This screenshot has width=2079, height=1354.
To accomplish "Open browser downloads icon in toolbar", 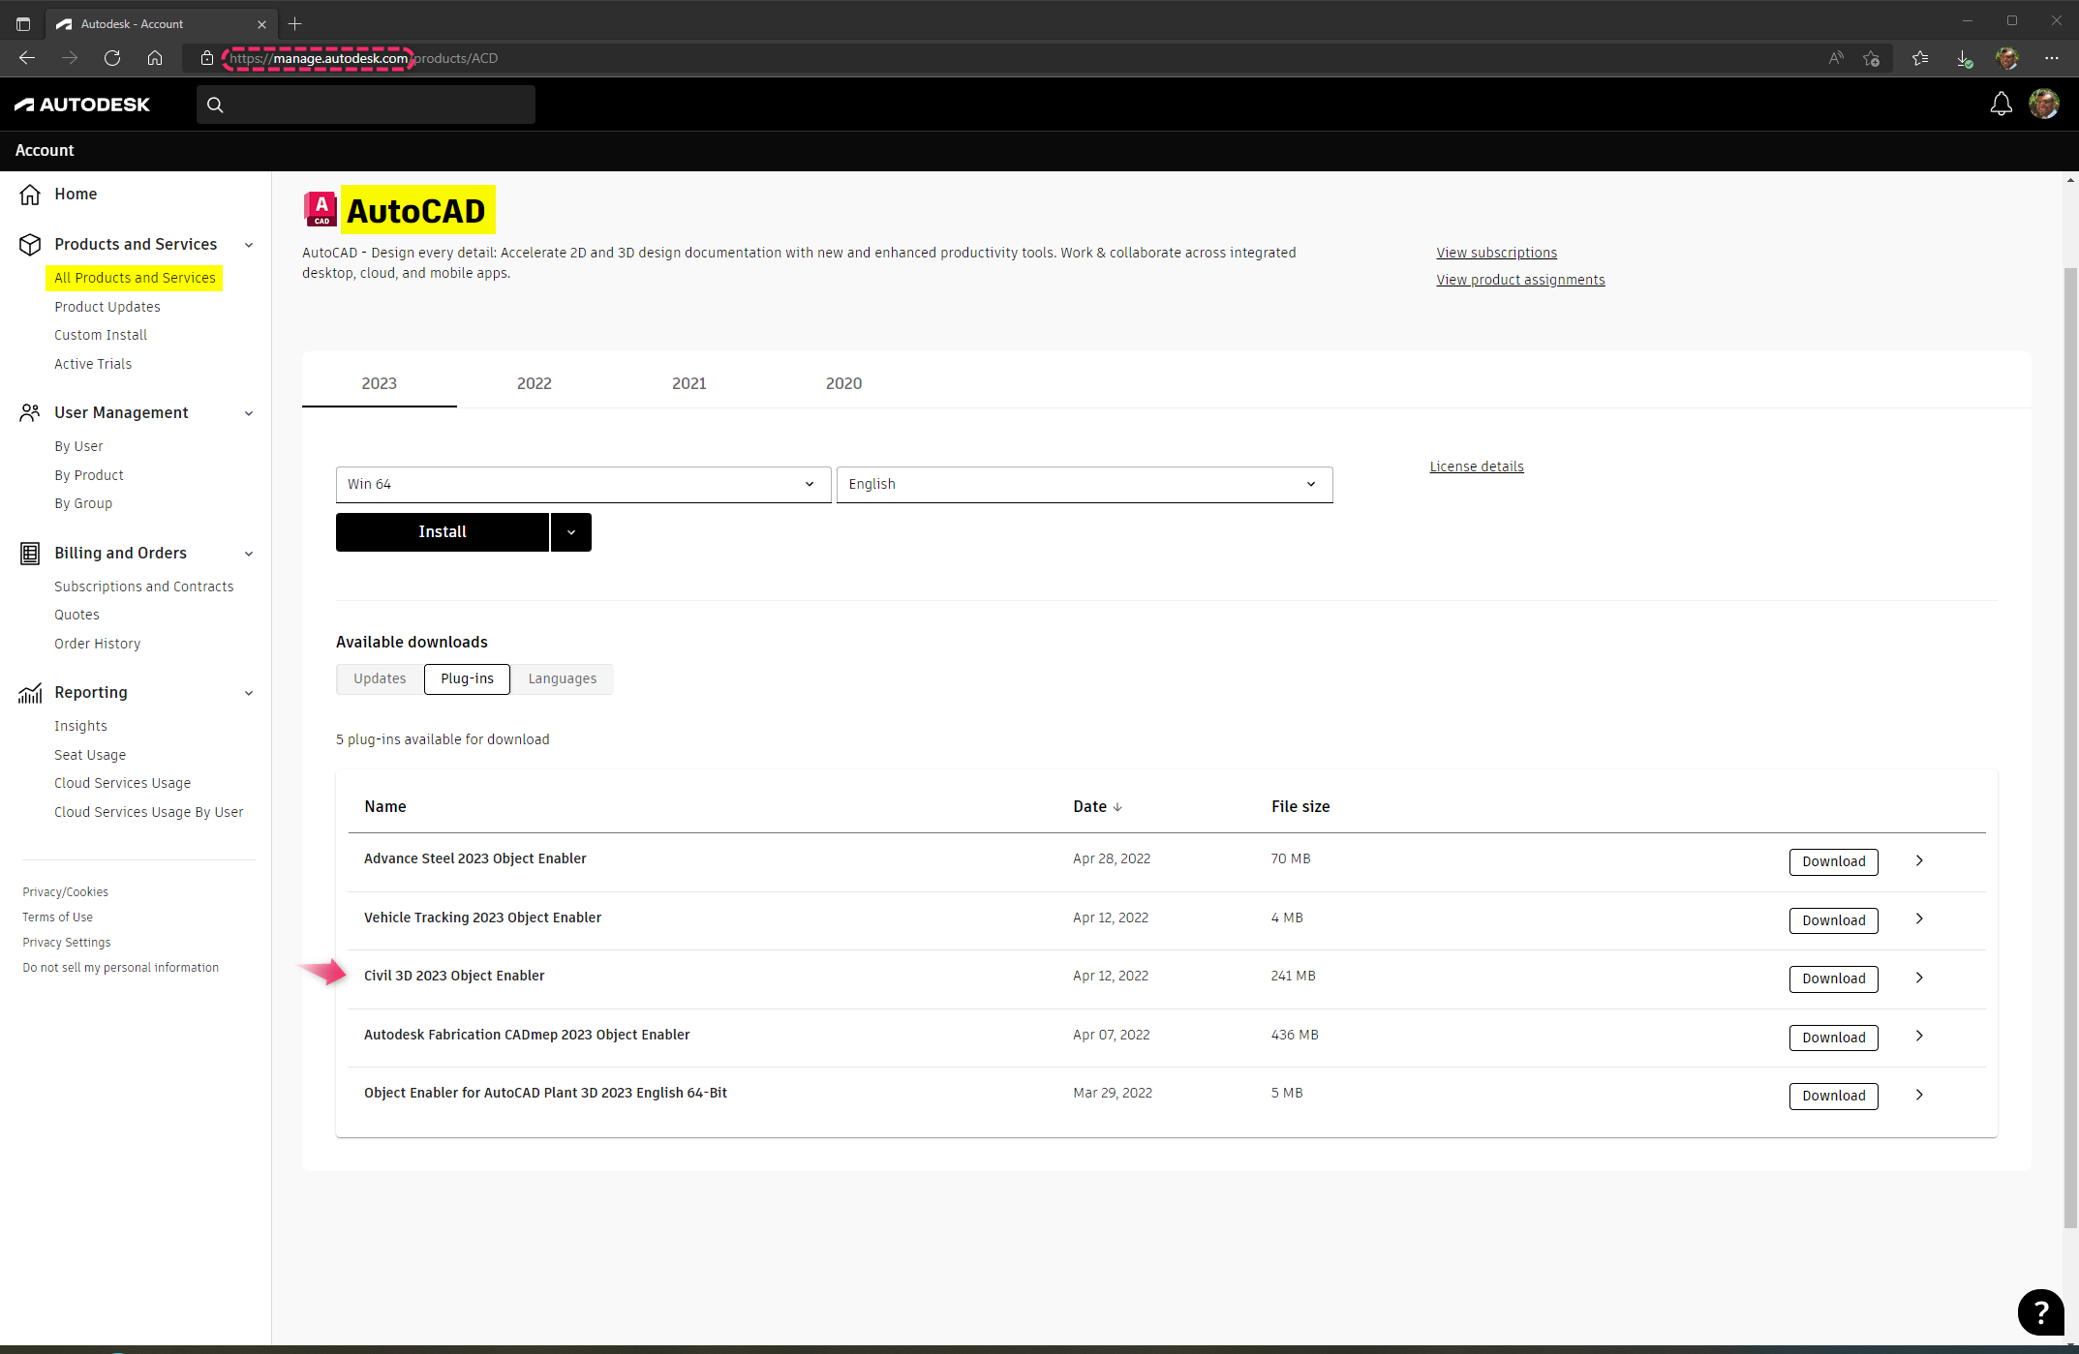I will tap(1964, 58).
